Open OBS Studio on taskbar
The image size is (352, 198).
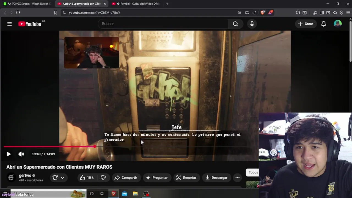pos(146,194)
